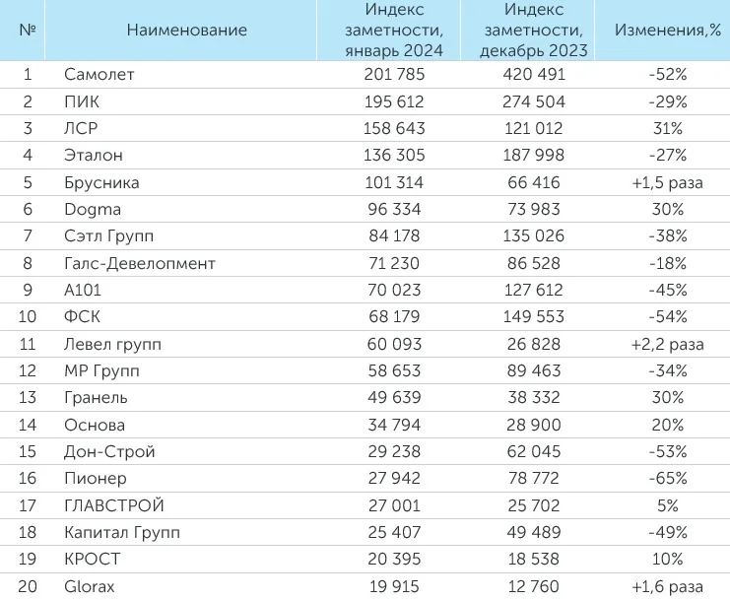Select the "ПИК" row name
The image size is (730, 600).
click(x=81, y=101)
